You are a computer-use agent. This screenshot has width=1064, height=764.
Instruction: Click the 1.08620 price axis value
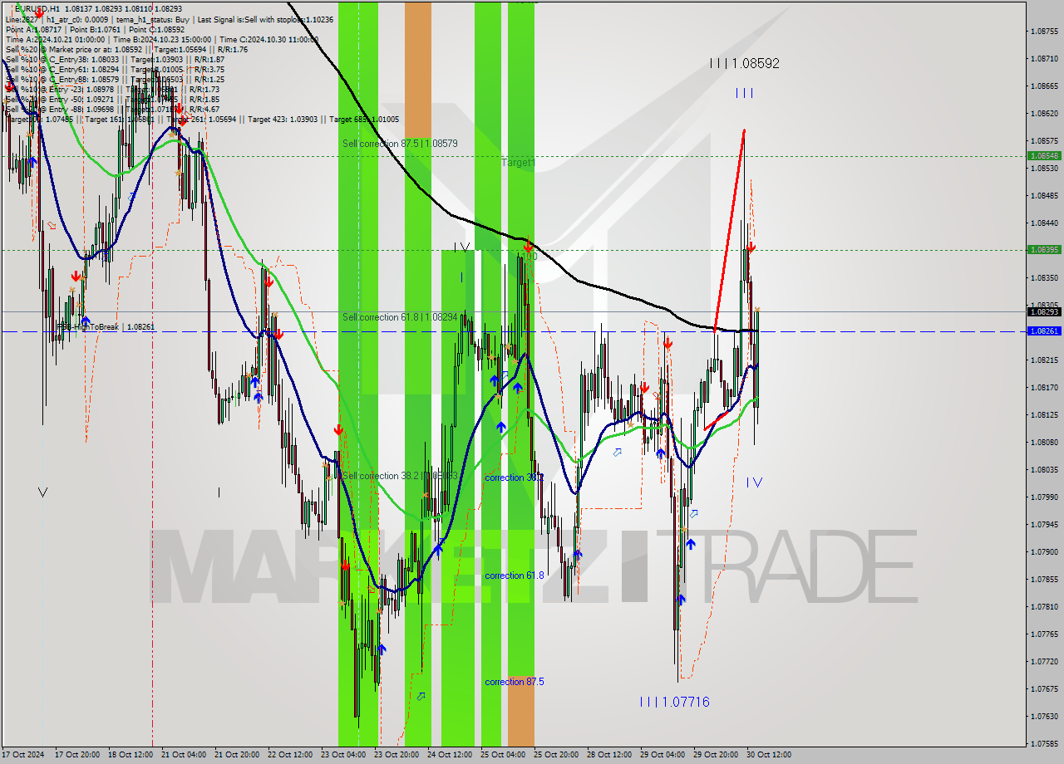1044,114
